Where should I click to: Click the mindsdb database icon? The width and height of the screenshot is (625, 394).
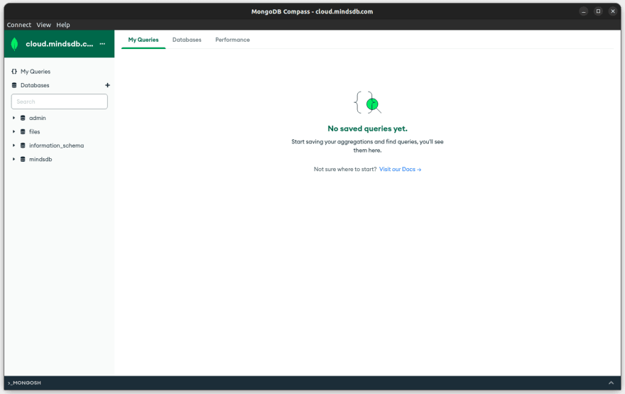[23, 159]
